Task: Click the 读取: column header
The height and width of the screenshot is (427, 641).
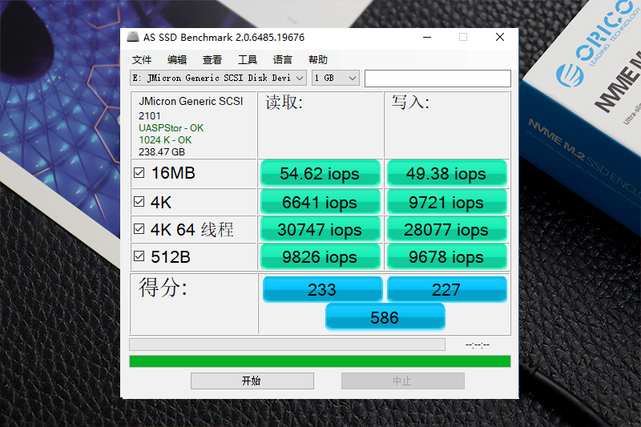Action: (x=284, y=103)
